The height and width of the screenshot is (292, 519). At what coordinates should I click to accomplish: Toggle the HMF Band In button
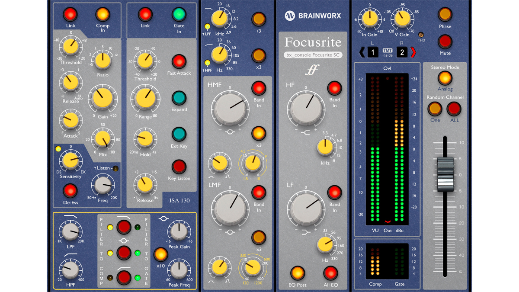pos(259,88)
